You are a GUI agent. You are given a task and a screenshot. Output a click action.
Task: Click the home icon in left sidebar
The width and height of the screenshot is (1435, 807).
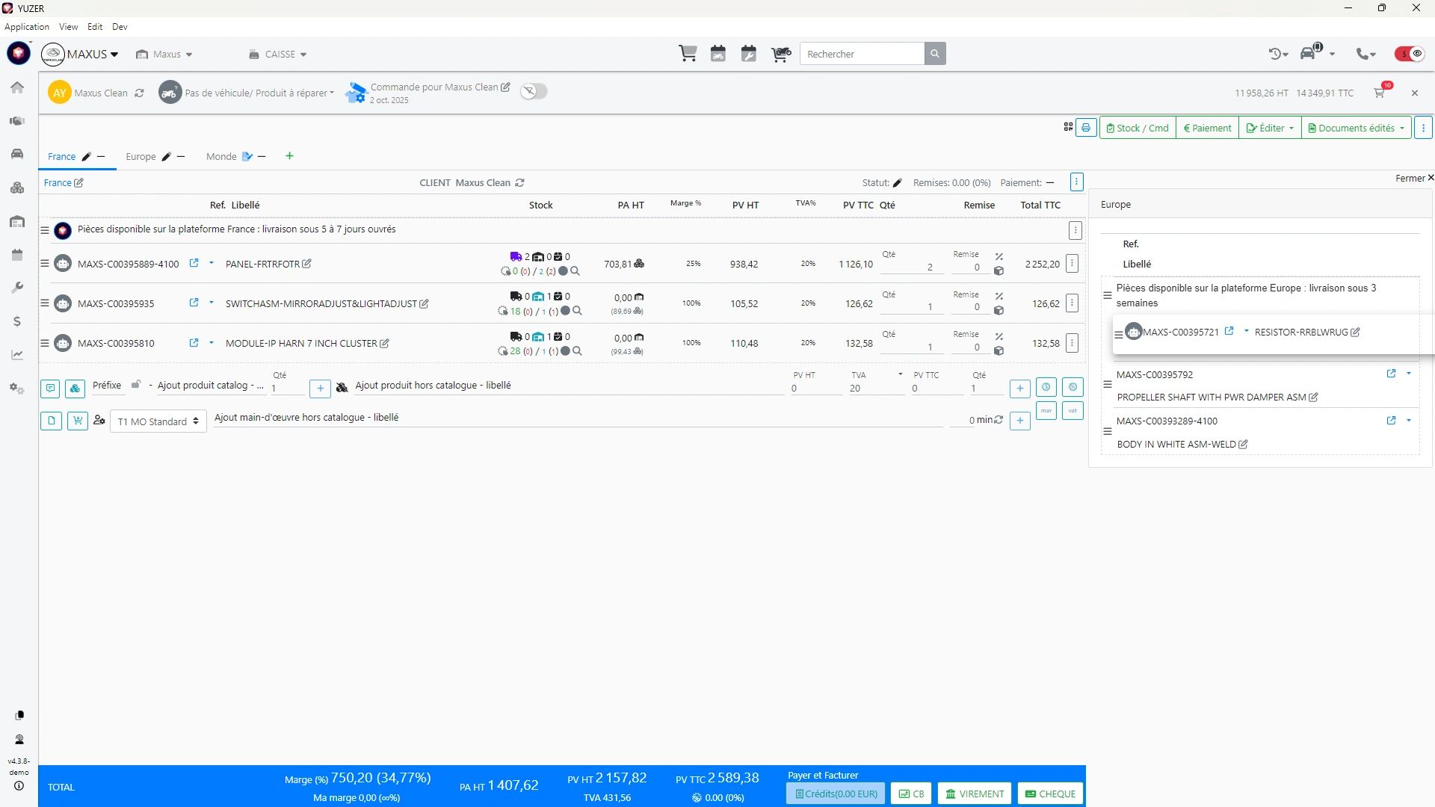click(17, 87)
